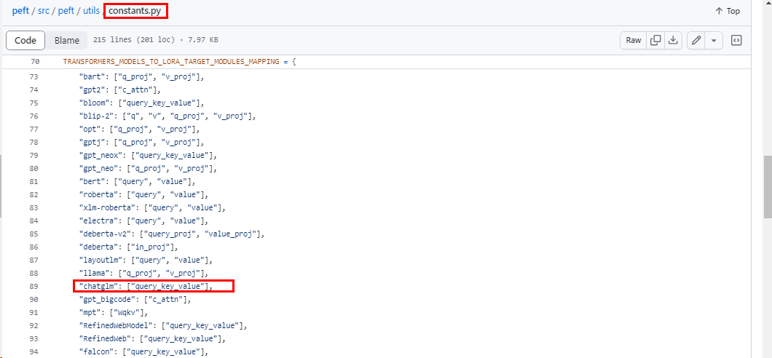View Raw file

[x=633, y=40]
